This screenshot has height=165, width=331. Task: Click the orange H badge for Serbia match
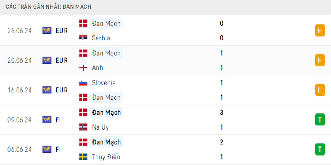[x=320, y=31]
